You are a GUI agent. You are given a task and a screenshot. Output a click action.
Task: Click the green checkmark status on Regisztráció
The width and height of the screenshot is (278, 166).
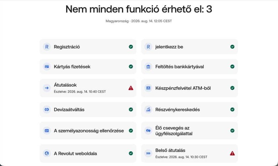[x=131, y=47]
